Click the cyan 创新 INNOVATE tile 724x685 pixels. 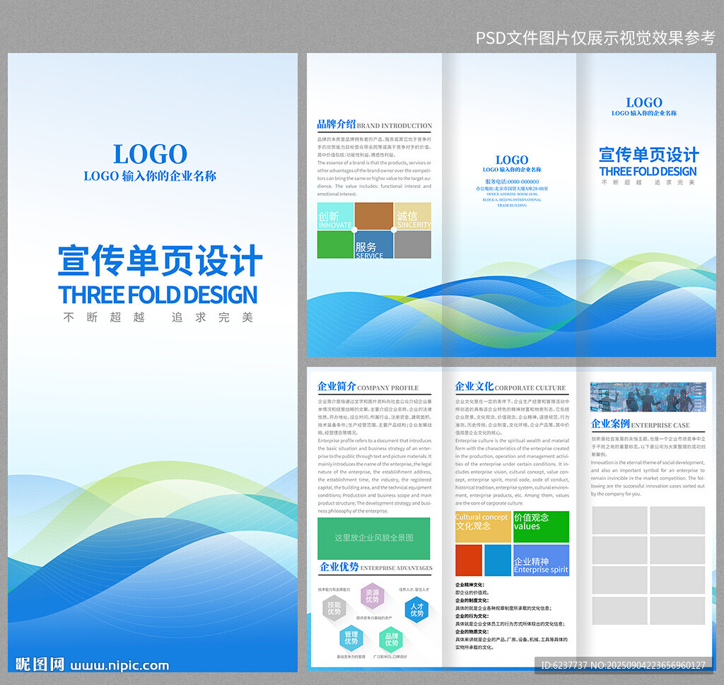[x=335, y=216]
